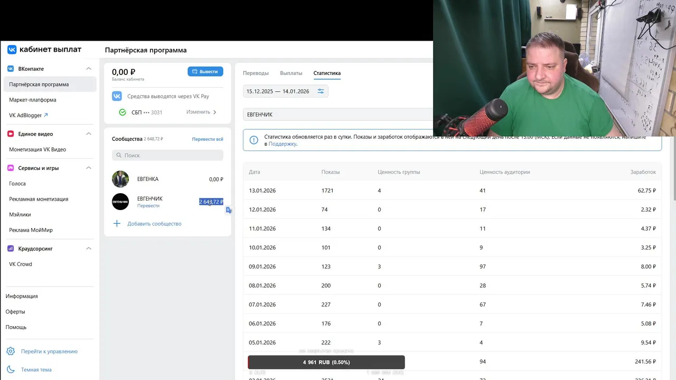Click the green SBP checkmark icon
The image size is (676, 380).
(x=123, y=112)
